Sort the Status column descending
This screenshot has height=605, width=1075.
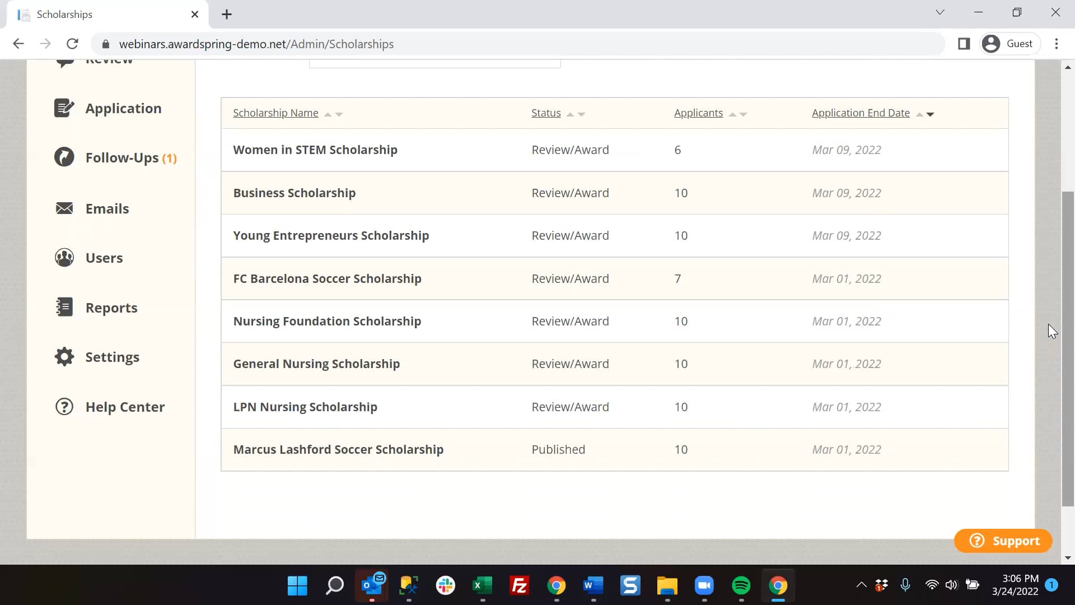[x=582, y=114]
